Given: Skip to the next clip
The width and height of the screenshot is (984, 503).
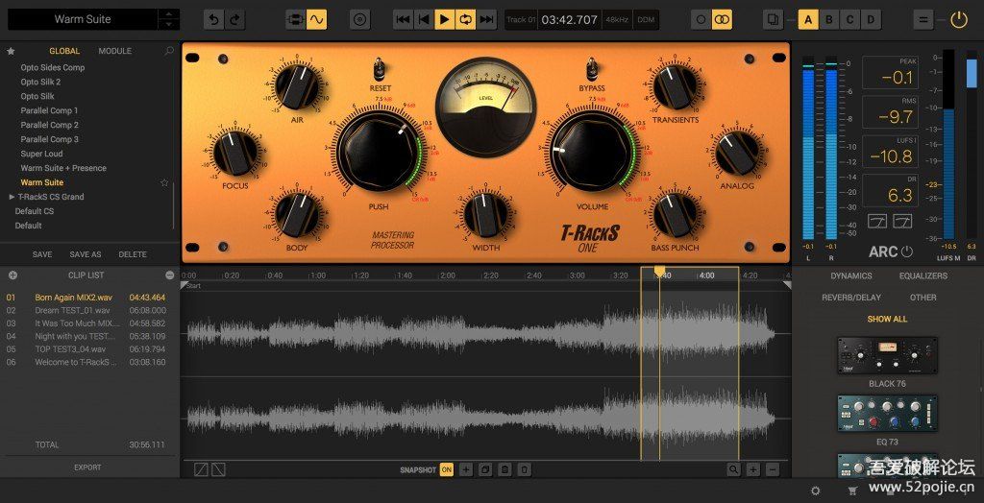Looking at the screenshot, I should tap(486, 20).
